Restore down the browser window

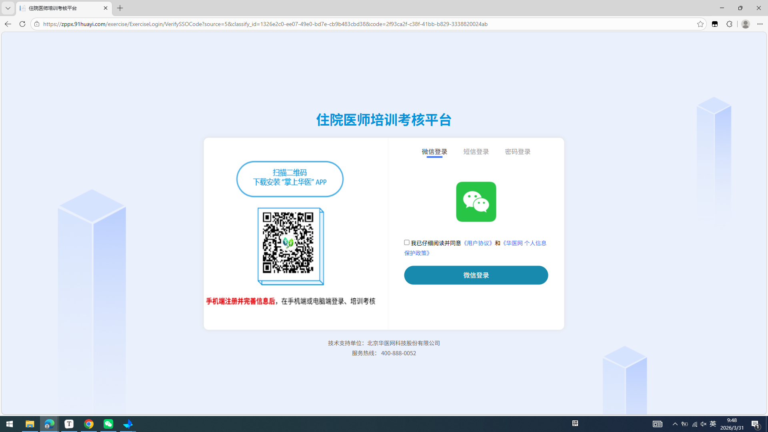pyautogui.click(x=740, y=8)
